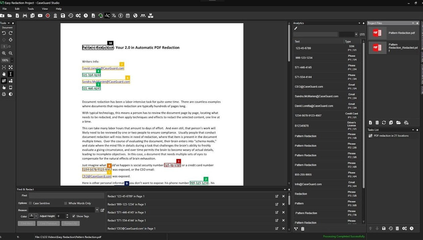Go to next page with down arrow
Screen dimensions: 423x240
coord(11,40)
